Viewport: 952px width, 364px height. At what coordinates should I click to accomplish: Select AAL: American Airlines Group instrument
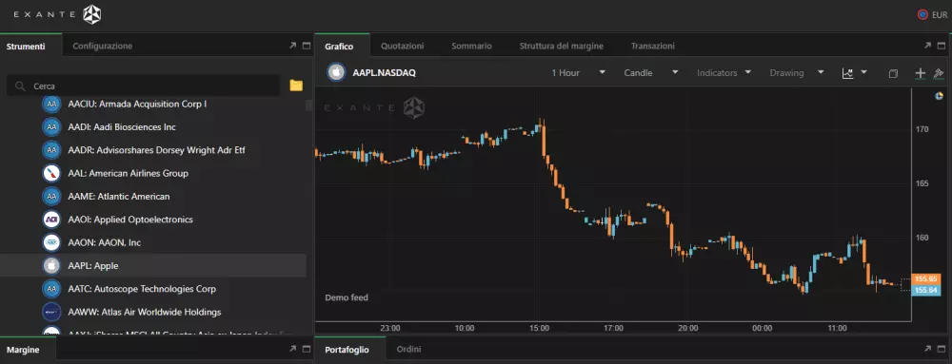pyautogui.click(x=153, y=173)
